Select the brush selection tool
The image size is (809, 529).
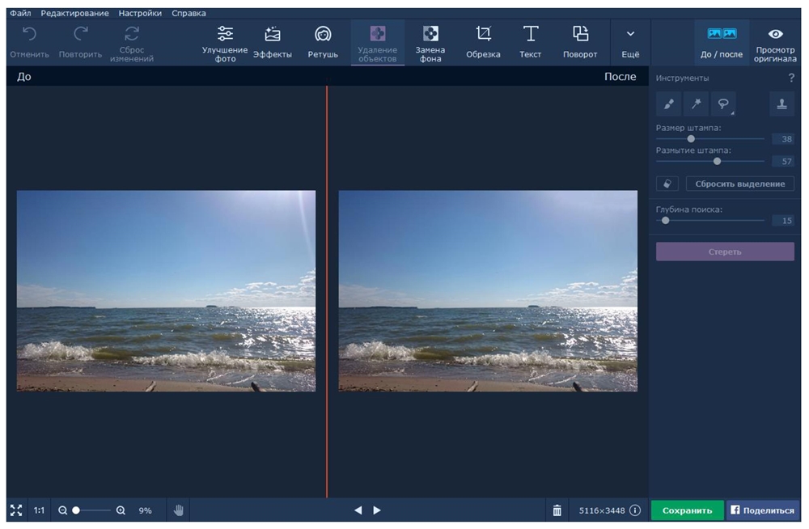click(x=669, y=104)
